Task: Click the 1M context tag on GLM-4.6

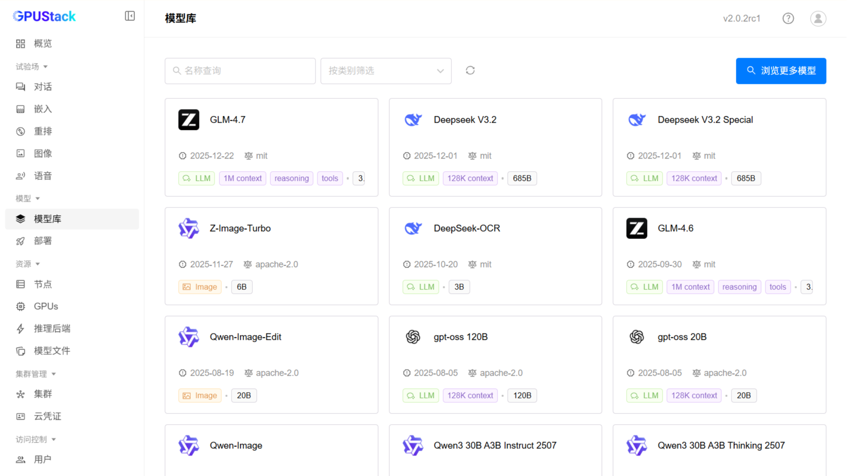Action: click(690, 287)
